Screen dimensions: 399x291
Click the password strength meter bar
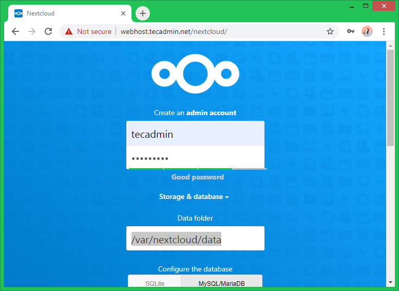pyautogui.click(x=198, y=169)
